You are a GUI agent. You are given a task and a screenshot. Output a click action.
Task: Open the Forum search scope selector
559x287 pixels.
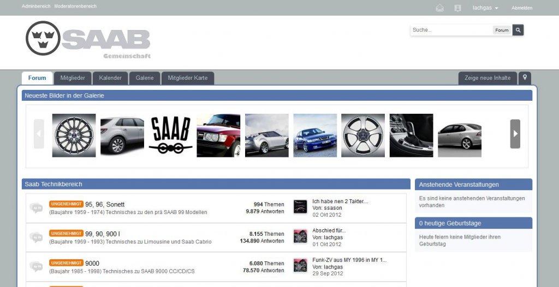tap(502, 30)
